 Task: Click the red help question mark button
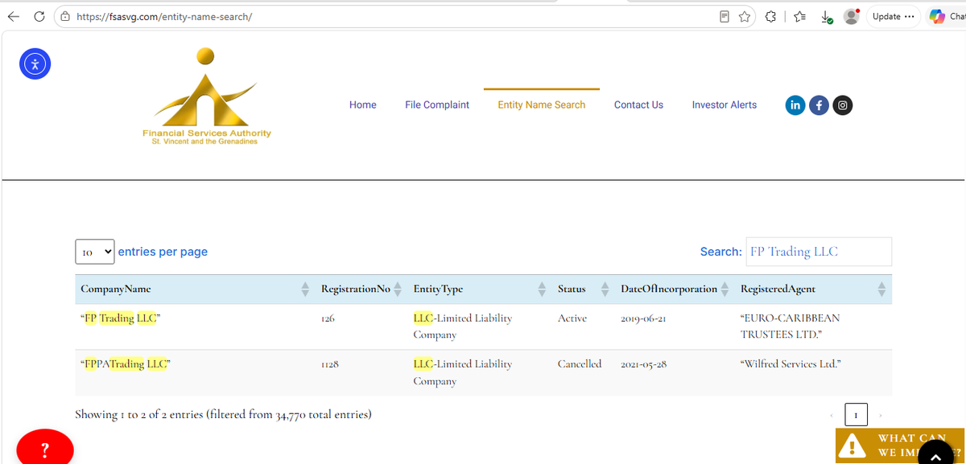pos(45,449)
